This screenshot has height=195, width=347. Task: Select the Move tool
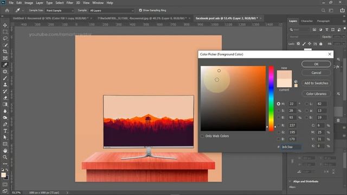pos(5,25)
